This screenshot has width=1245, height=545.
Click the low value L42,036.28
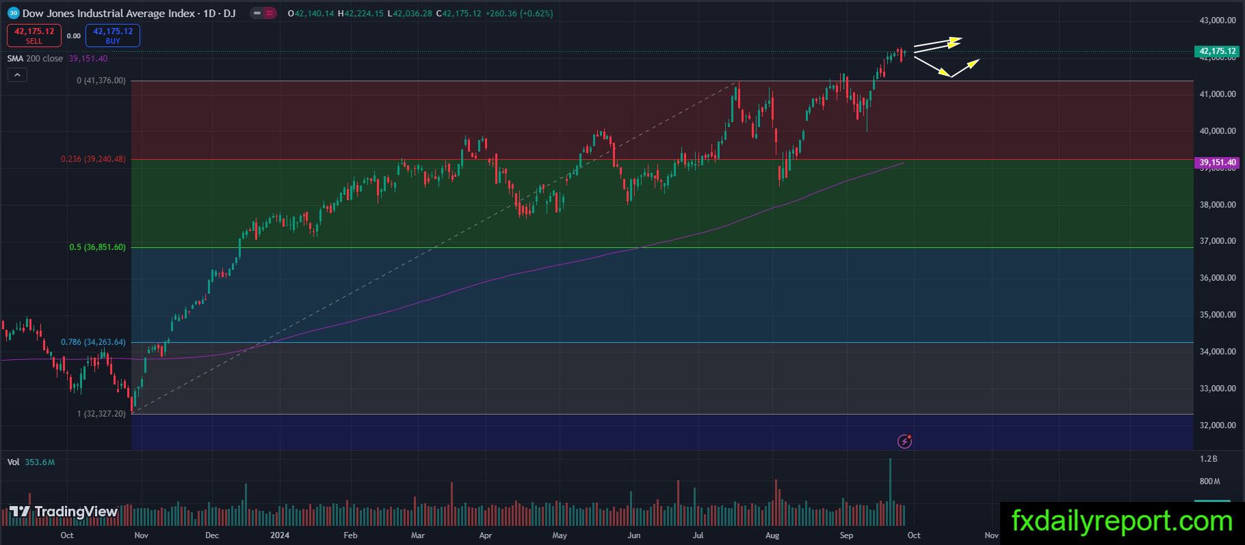[x=410, y=13]
